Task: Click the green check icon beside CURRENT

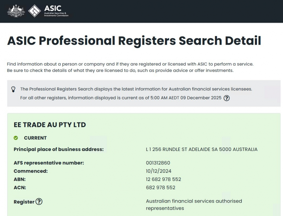Action: click(x=16, y=138)
